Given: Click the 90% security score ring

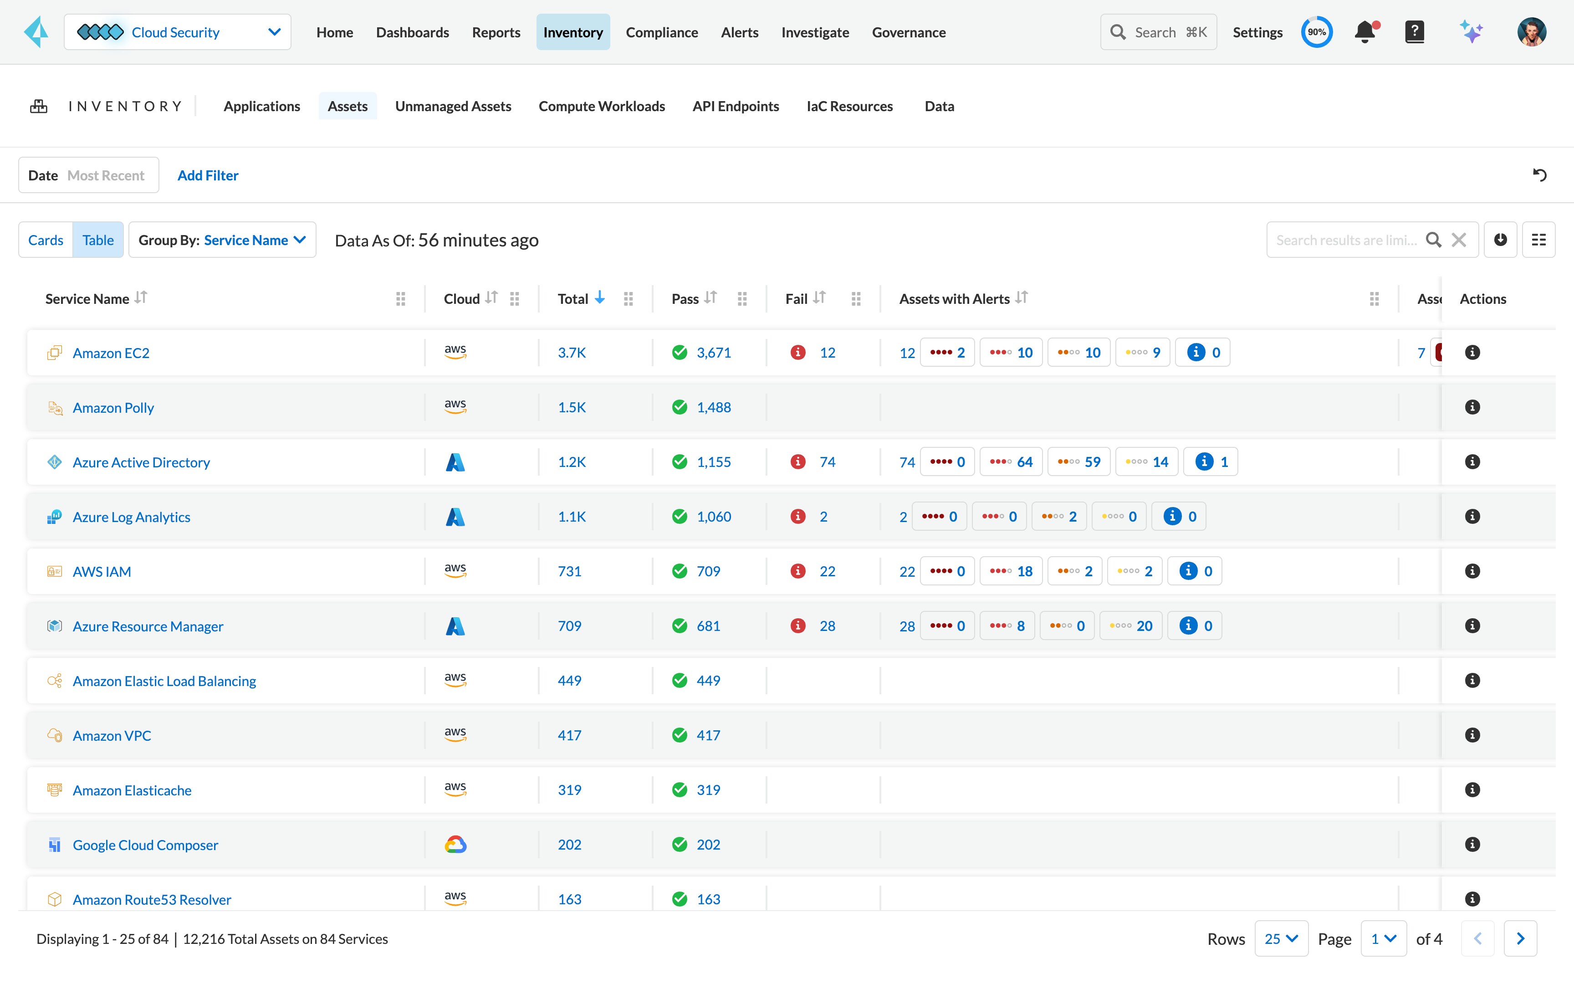Looking at the screenshot, I should [1317, 31].
